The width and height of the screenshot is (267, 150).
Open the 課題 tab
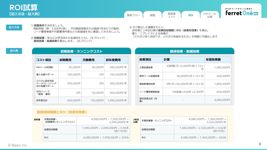pos(152,15)
